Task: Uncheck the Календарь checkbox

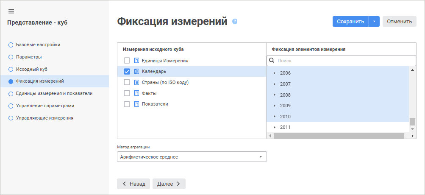Action: tap(127, 71)
